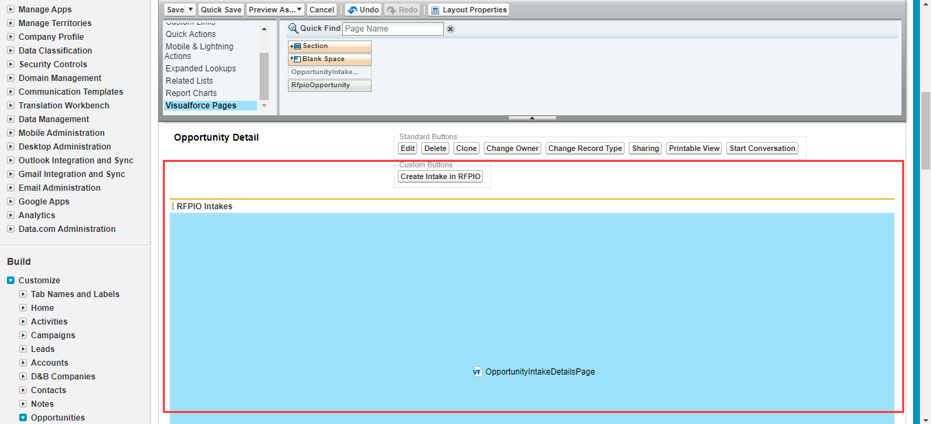The height and width of the screenshot is (424, 931).
Task: Click the Clone standard button
Action: pyautogui.click(x=467, y=148)
